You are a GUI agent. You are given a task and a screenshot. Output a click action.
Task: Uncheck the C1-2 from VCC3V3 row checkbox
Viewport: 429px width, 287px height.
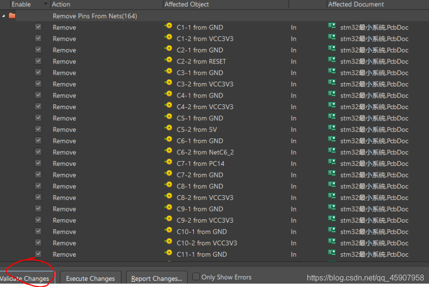38,38
